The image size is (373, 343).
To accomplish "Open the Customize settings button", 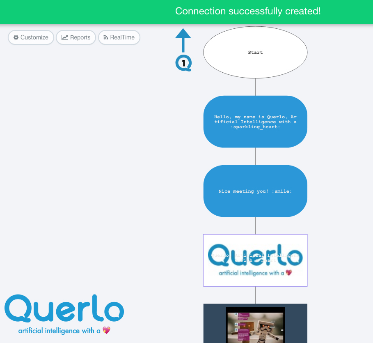I will [31, 37].
